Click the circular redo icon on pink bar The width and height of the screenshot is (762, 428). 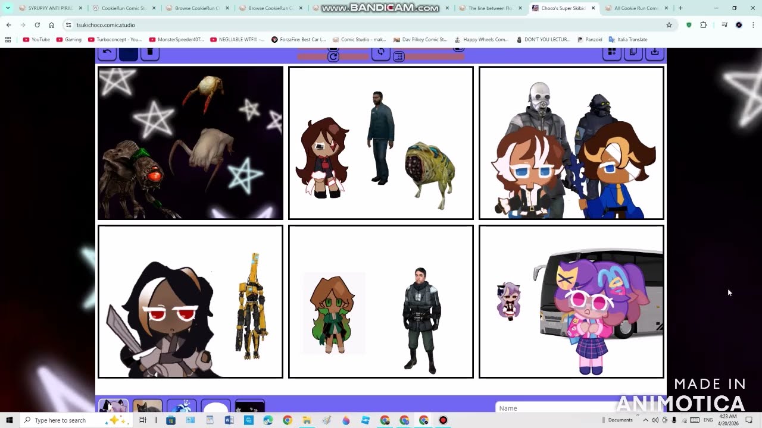pyautogui.click(x=333, y=56)
